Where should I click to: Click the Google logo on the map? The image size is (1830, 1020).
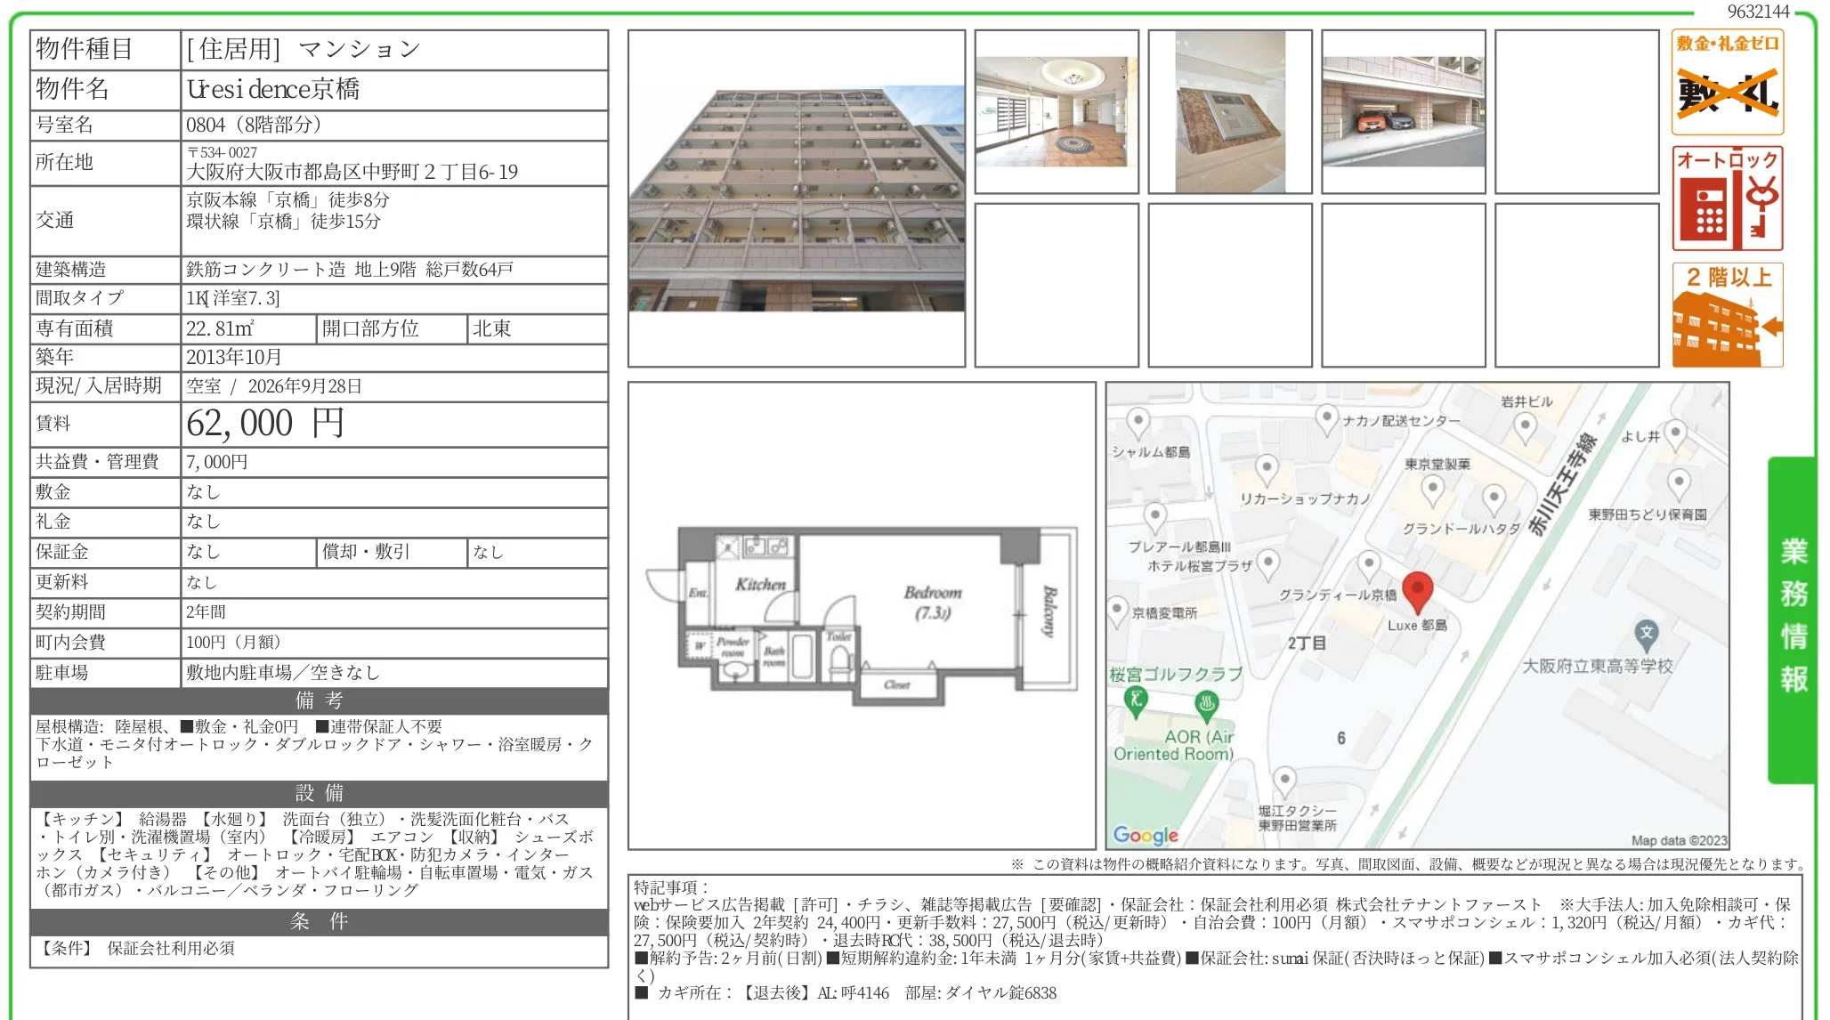1146,834
